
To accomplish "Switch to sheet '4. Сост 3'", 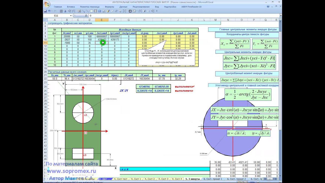I will [163, 179].
